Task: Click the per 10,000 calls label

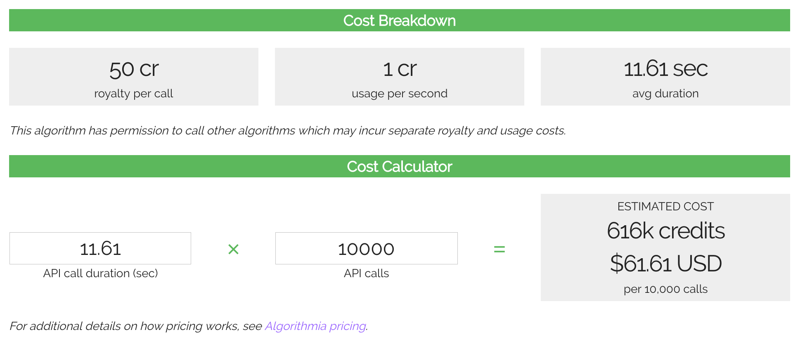Action: tap(665, 289)
